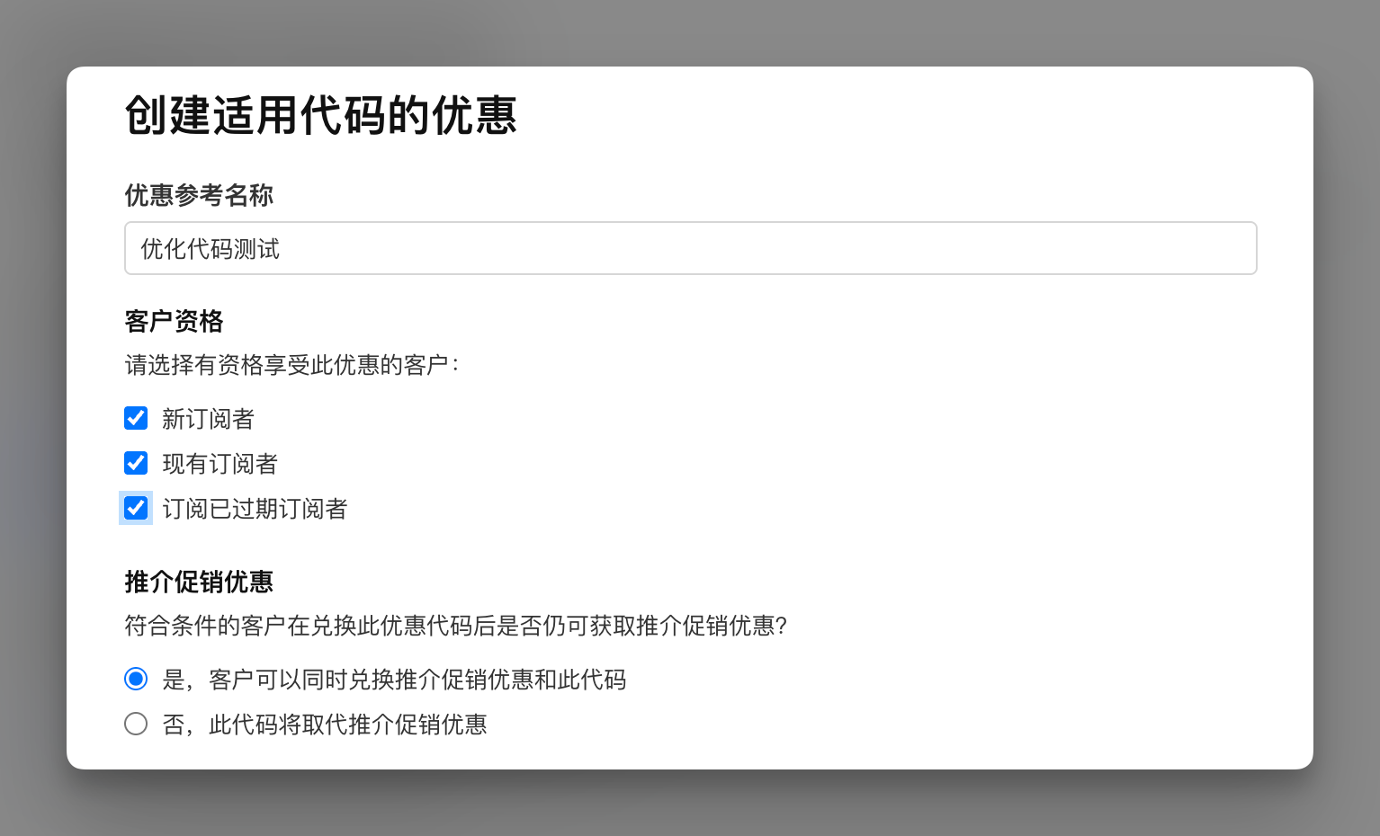Select the 是，客户可以同时兑换 radio button
The width and height of the screenshot is (1380, 836).
[x=136, y=679]
